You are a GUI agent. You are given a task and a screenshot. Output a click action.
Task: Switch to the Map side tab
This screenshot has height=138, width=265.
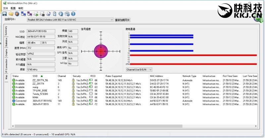(6, 77)
